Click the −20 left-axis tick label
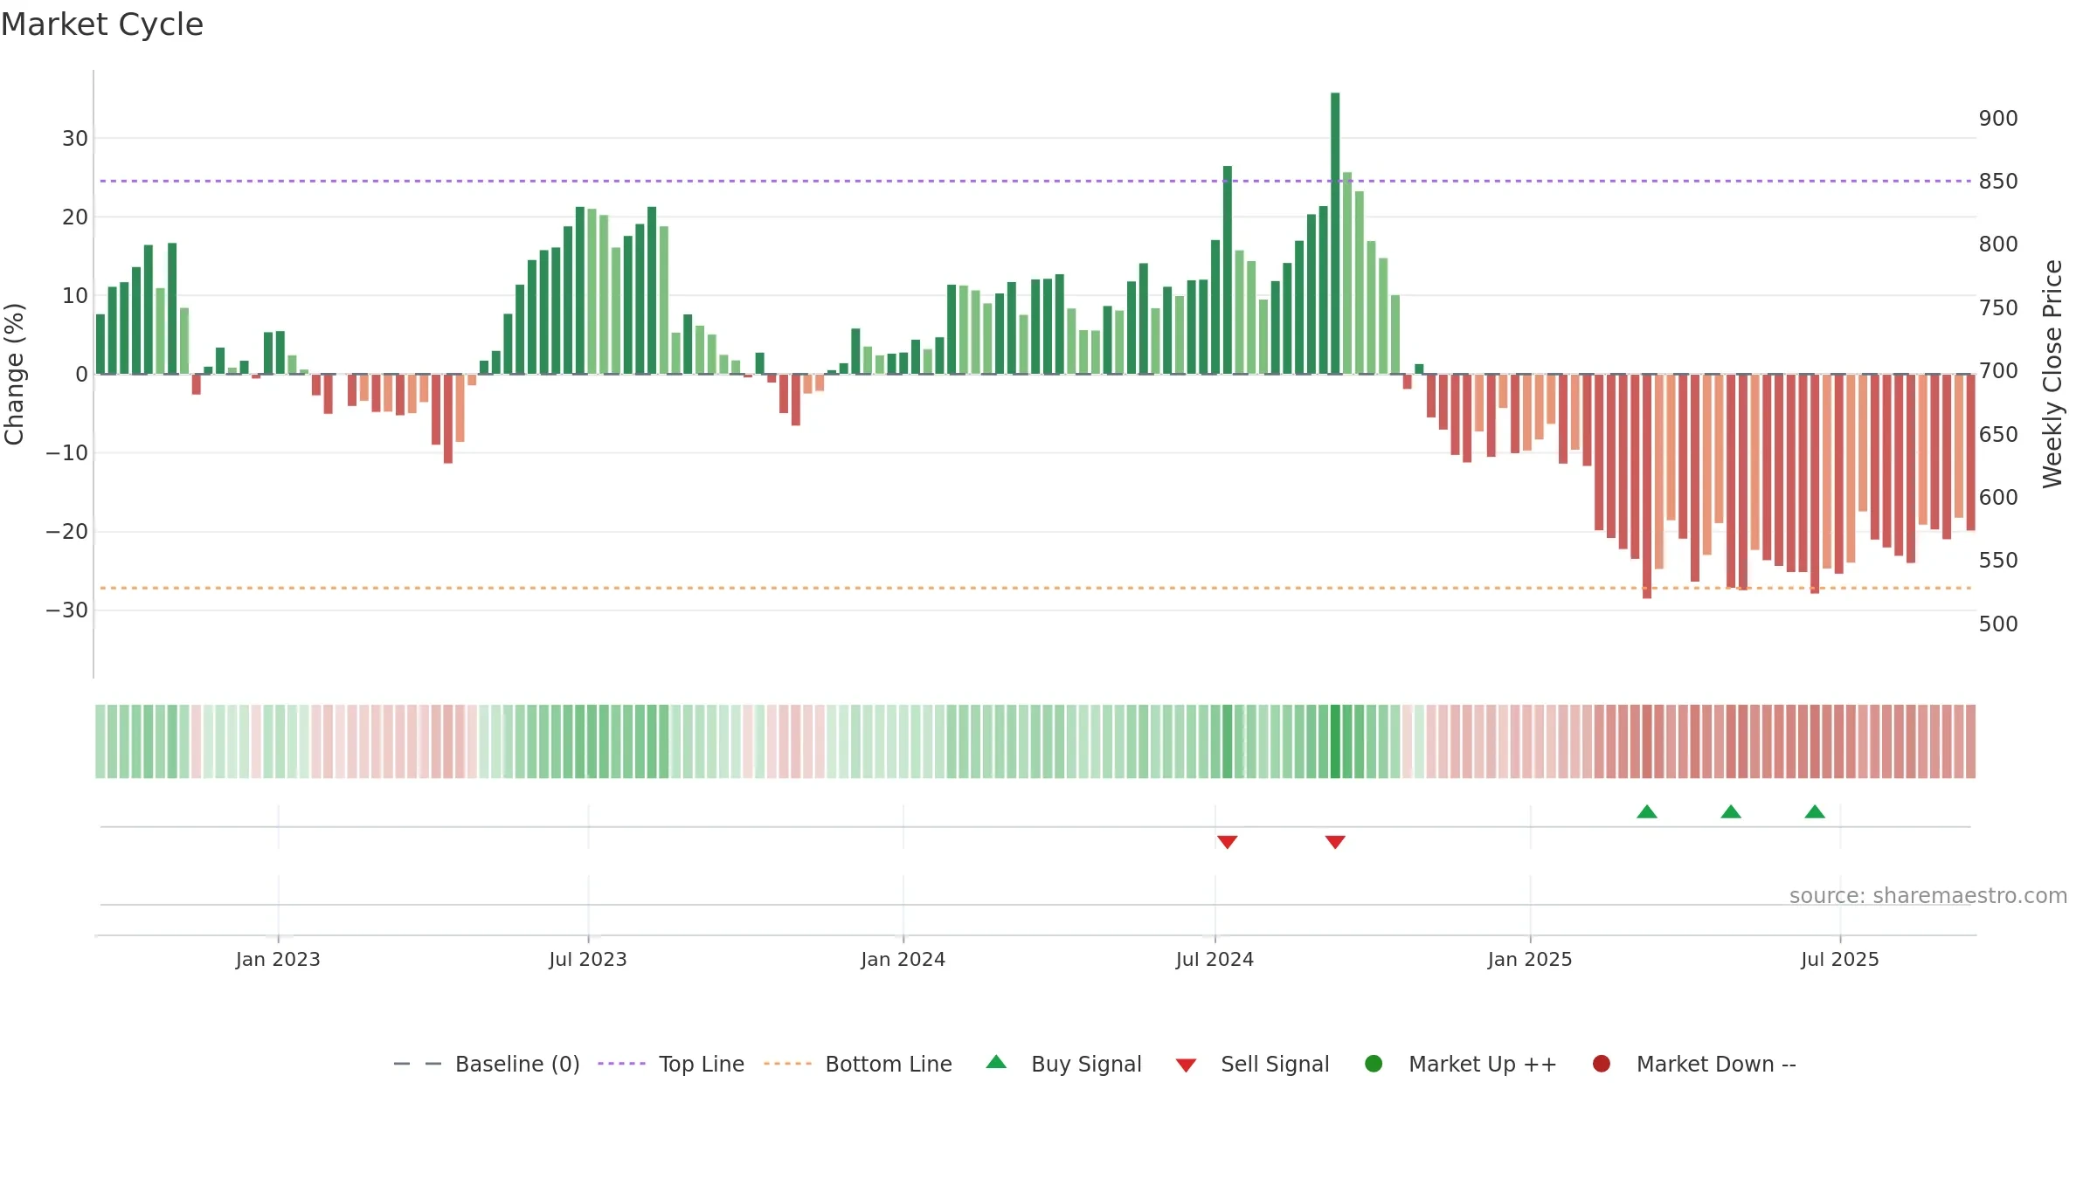 [67, 531]
